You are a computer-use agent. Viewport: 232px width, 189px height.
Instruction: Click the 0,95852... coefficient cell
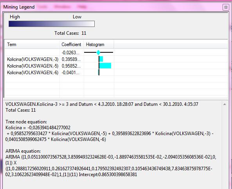(x=71, y=66)
